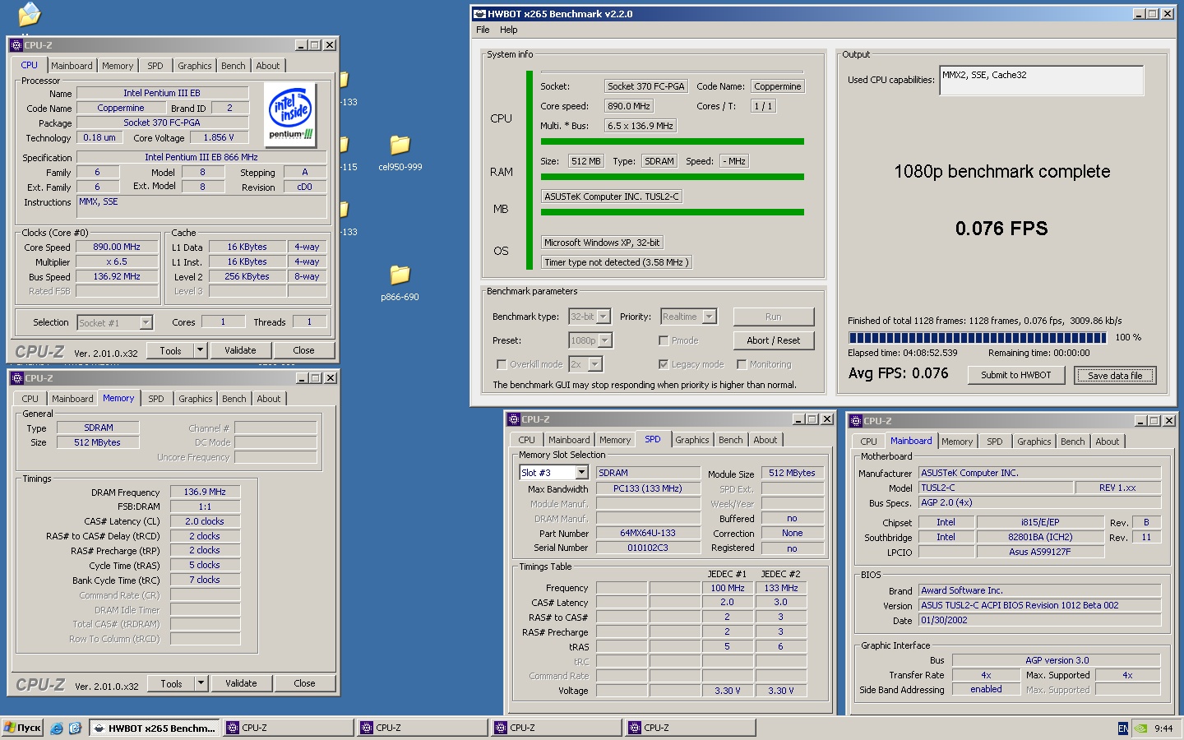This screenshot has height=740, width=1184.
Task: Click the Max Bandwidth PC133 (133 MHz) value
Action: (648, 488)
